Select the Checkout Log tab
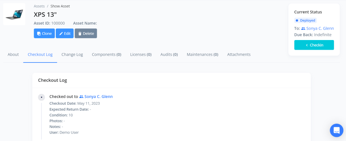The image size is (346, 141). (40, 55)
